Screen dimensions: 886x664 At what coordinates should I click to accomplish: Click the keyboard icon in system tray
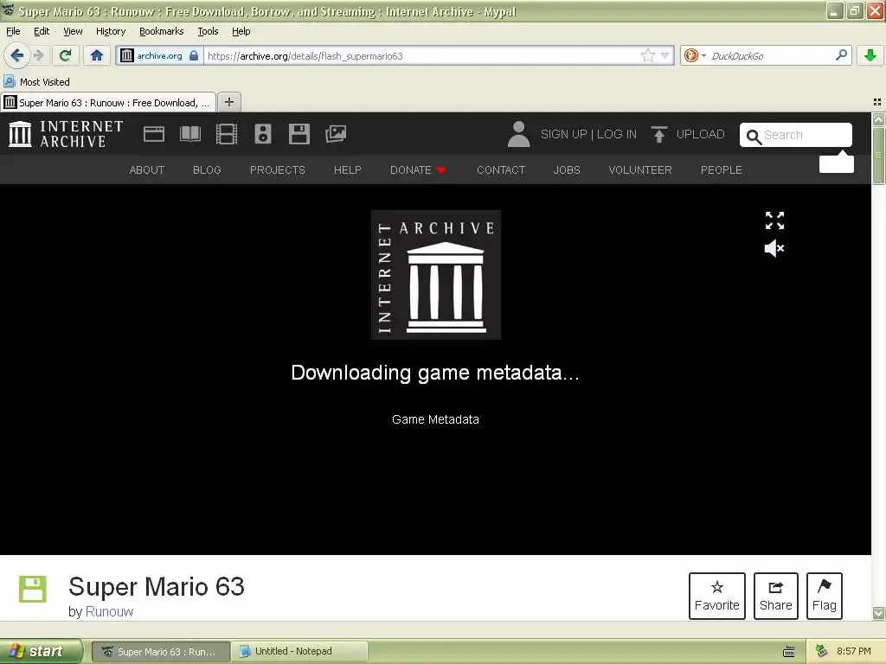pyautogui.click(x=789, y=652)
